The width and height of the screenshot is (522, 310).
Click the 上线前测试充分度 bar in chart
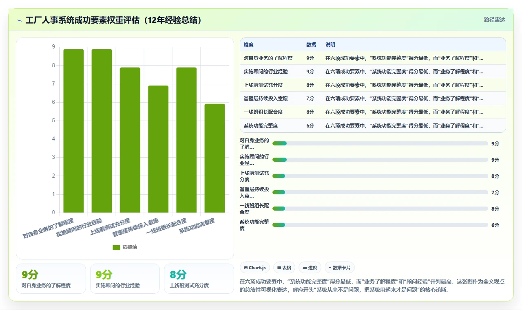pos(130,140)
